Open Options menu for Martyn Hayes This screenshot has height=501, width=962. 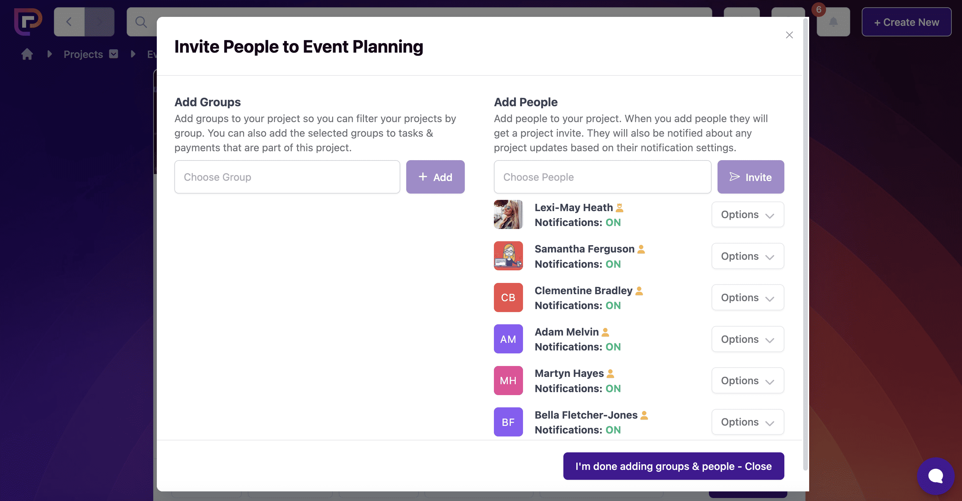(747, 380)
